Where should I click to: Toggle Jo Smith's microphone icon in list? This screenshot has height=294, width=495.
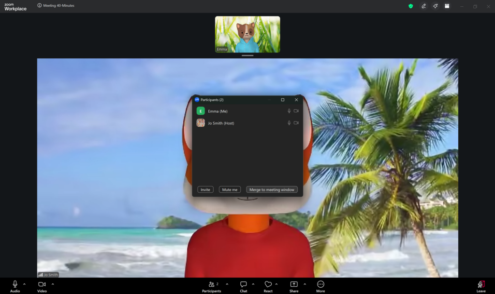289,123
